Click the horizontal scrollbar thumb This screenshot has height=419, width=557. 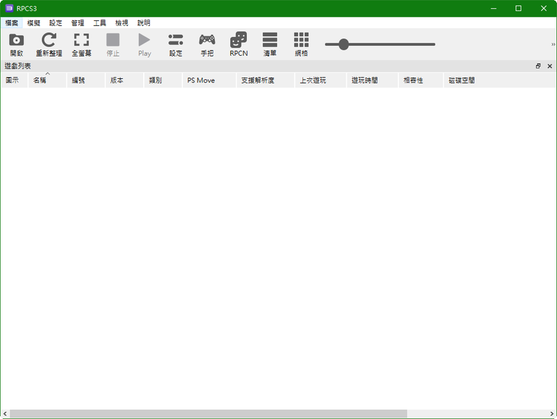208,413
